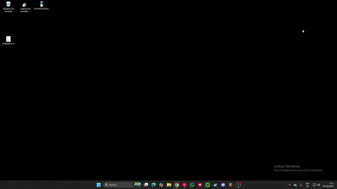337x189 pixels.
Task: Open the OneDrive tray icon
Action: (x=295, y=185)
